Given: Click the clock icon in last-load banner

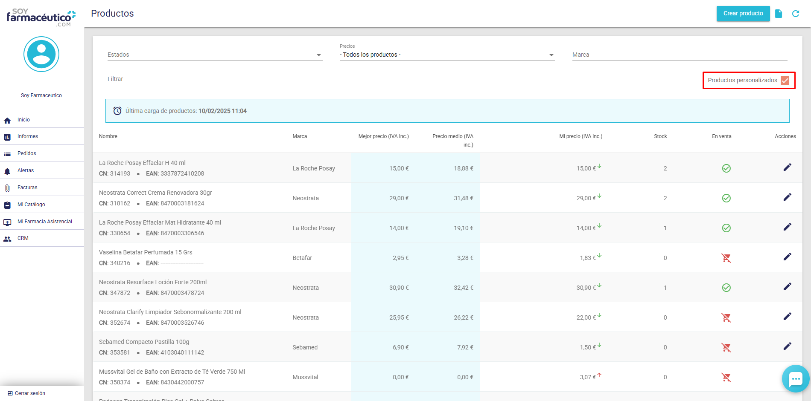Looking at the screenshot, I should 117,111.
